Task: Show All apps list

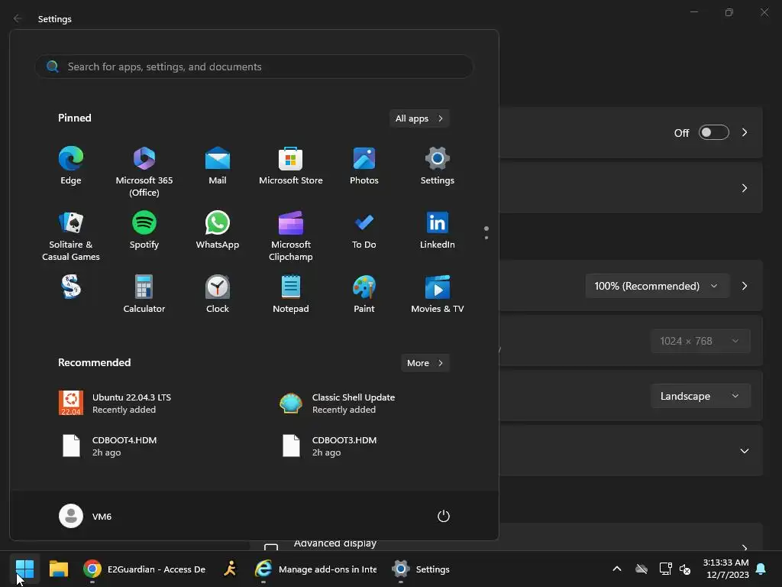Action: tap(419, 118)
